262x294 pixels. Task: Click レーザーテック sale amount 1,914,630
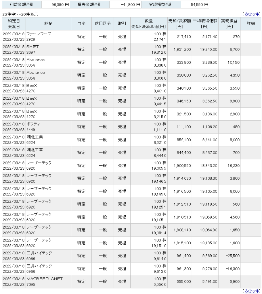coord(182,179)
